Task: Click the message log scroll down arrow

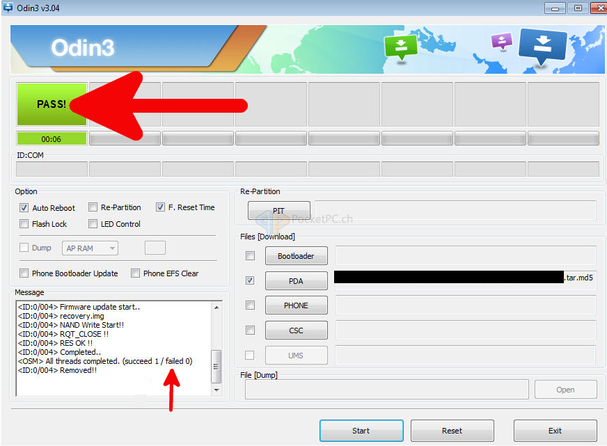Action: coord(216,390)
